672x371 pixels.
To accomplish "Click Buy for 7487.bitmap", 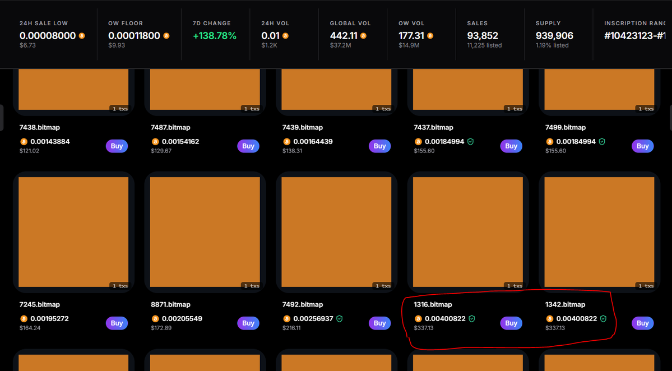I will point(248,146).
